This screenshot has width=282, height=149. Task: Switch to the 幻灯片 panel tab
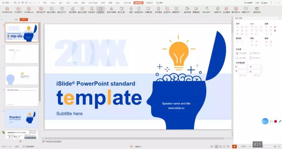[24, 20]
